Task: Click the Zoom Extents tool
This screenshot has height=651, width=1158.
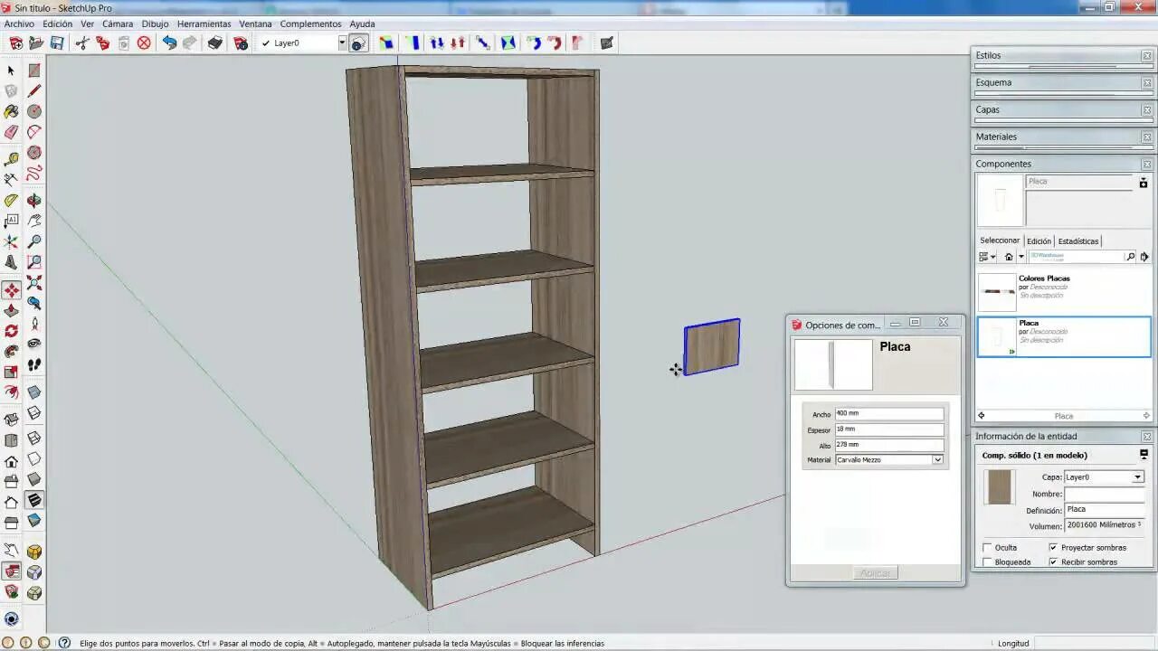Action: (33, 283)
